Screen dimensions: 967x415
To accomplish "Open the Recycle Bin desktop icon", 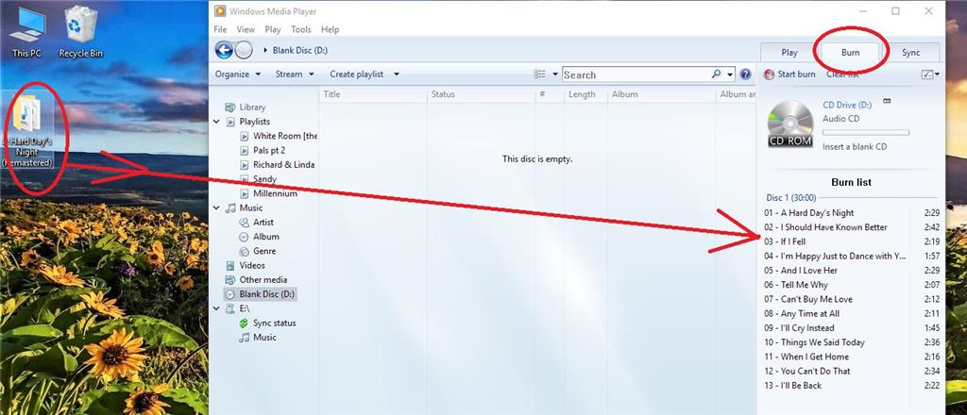I will click(81, 32).
